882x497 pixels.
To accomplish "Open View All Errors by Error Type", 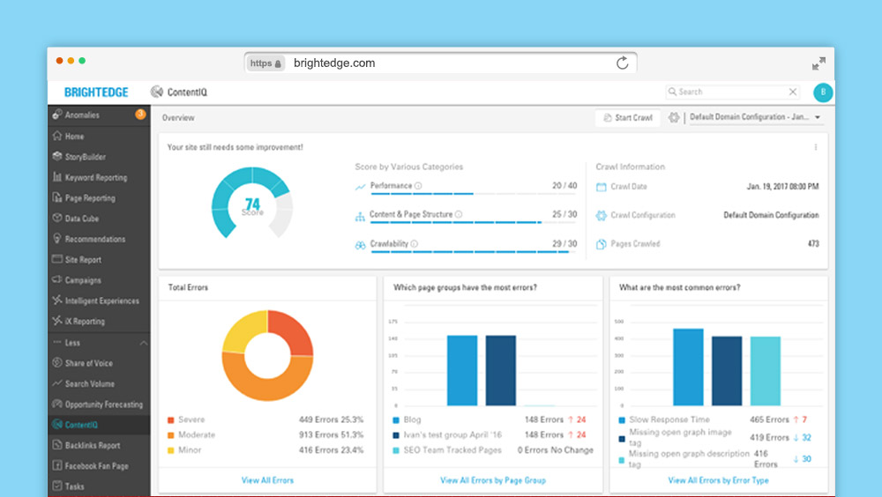I will [718, 480].
